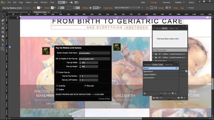Select the Zoom magnifier tool

click(x=3, y=40)
